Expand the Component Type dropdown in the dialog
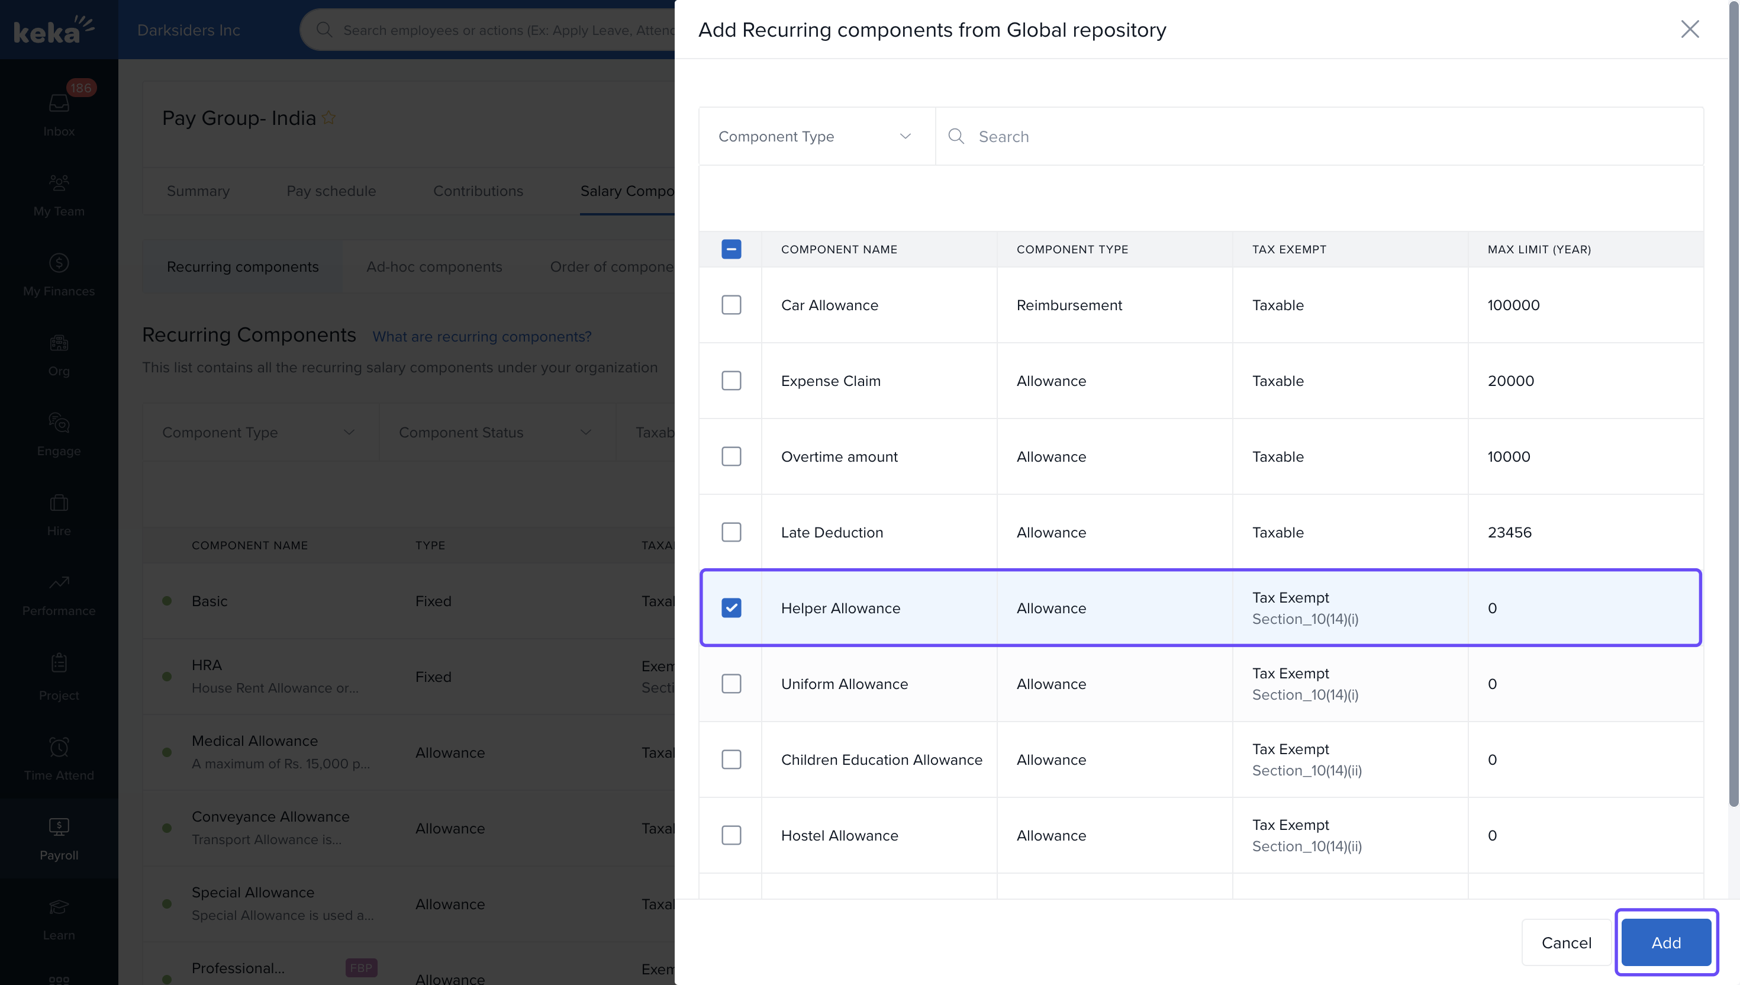 click(x=816, y=137)
